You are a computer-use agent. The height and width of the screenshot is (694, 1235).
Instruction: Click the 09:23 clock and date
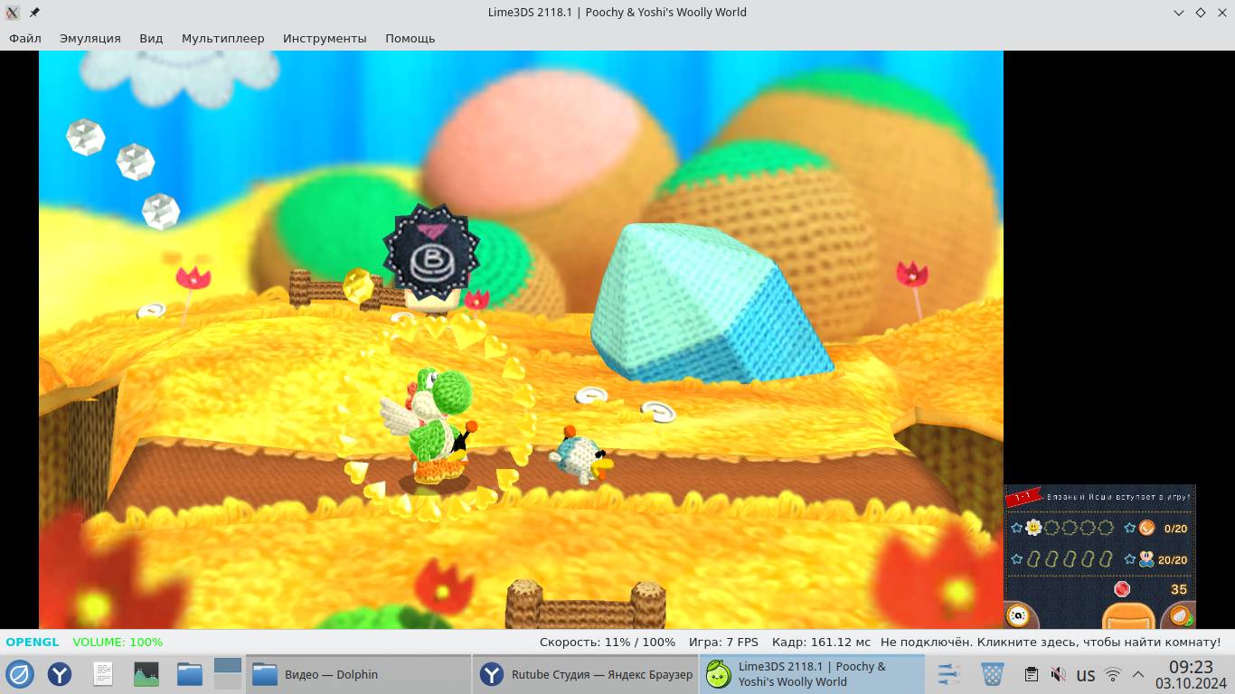coord(1191,674)
